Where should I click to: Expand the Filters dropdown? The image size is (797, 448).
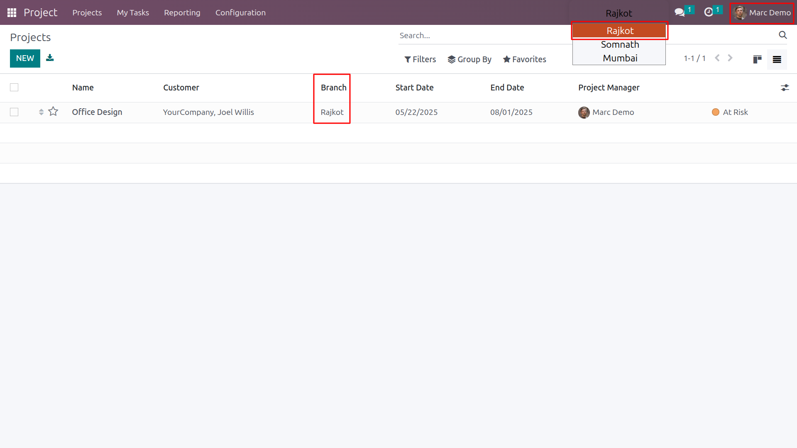420,59
